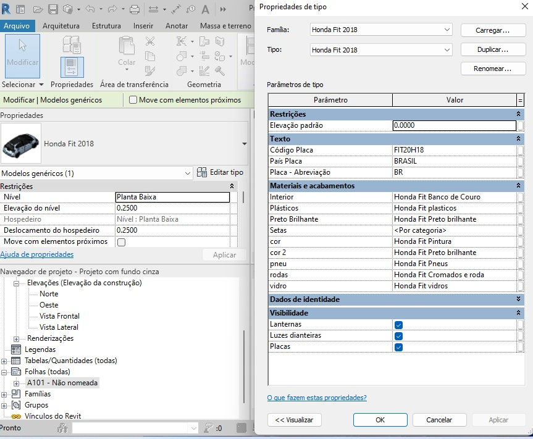
Task: Click the scissors Cut icon in ribbon
Action: tap(150, 41)
